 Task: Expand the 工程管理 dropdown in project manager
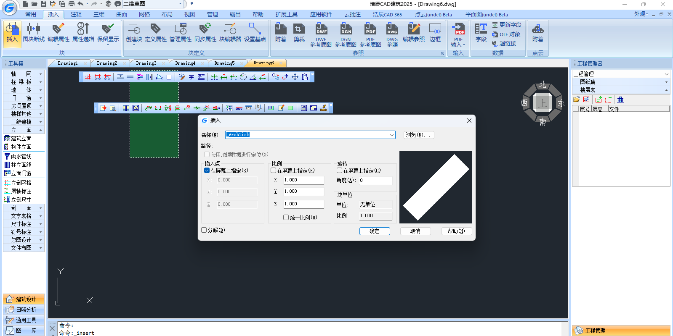pyautogui.click(x=666, y=74)
